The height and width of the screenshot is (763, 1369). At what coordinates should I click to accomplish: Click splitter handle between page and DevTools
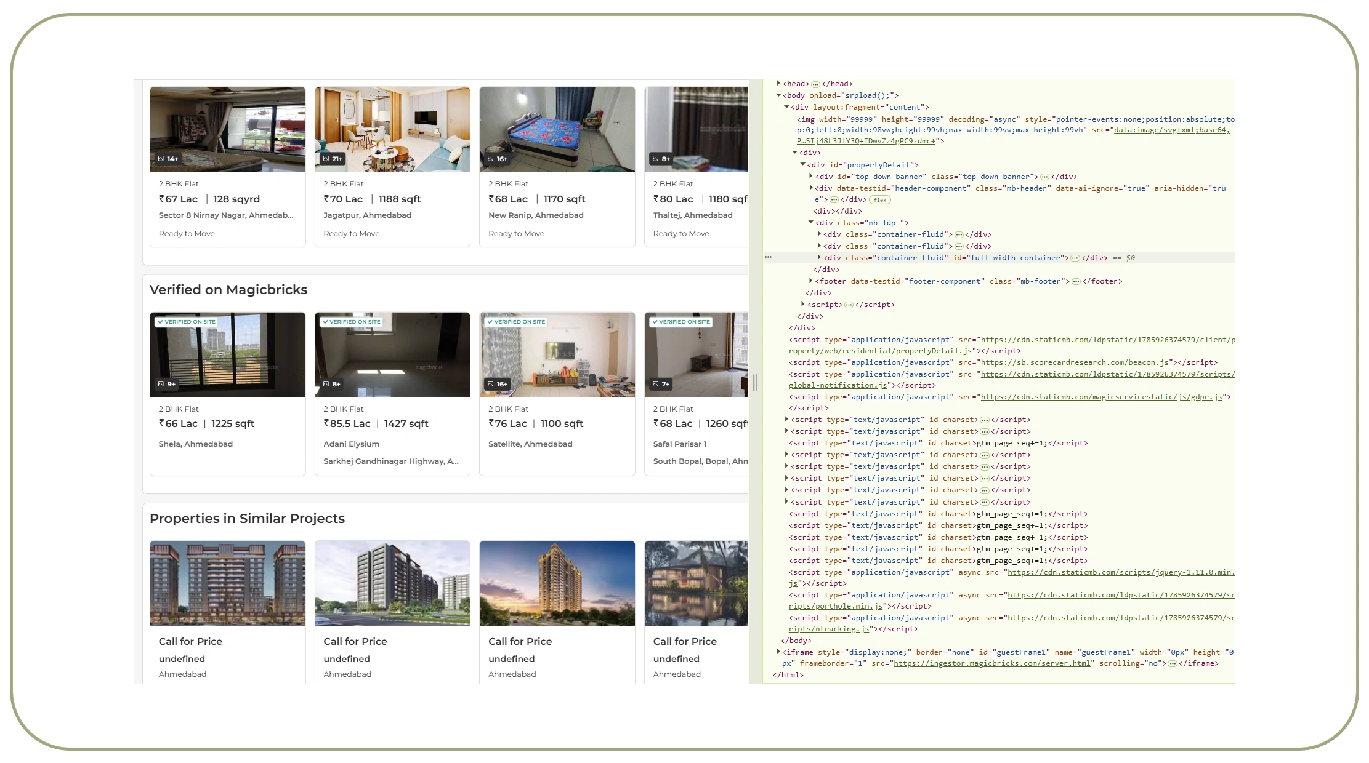[x=755, y=382]
